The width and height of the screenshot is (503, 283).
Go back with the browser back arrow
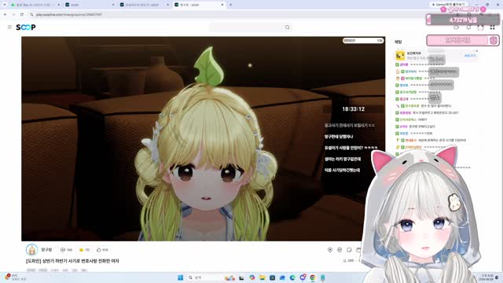6,14
